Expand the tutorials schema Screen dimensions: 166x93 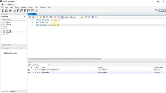coord(2,32)
